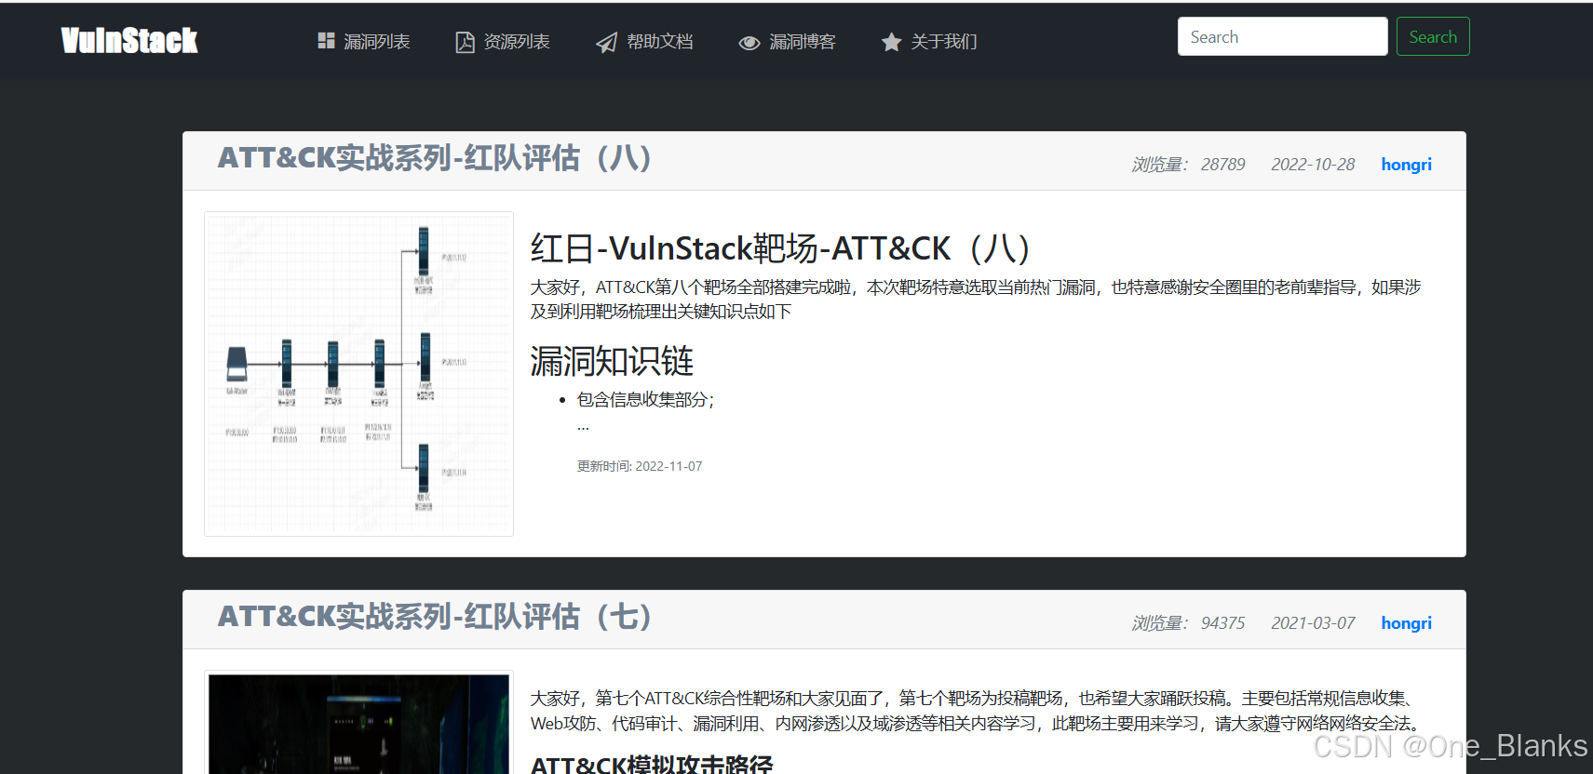This screenshot has width=1593, height=774.
Task: Click the green Search button
Action: click(1433, 36)
